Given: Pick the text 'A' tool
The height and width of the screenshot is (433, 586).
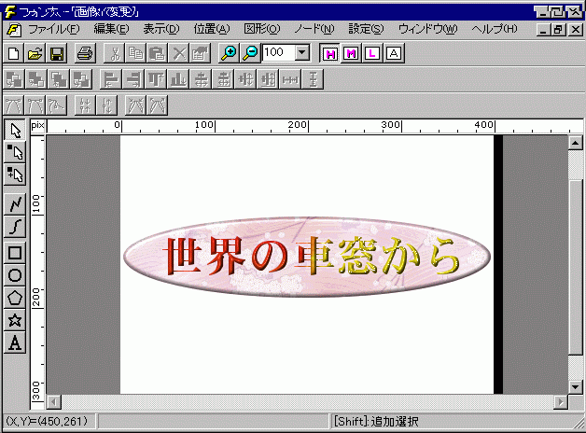Looking at the screenshot, I should coord(15,343).
